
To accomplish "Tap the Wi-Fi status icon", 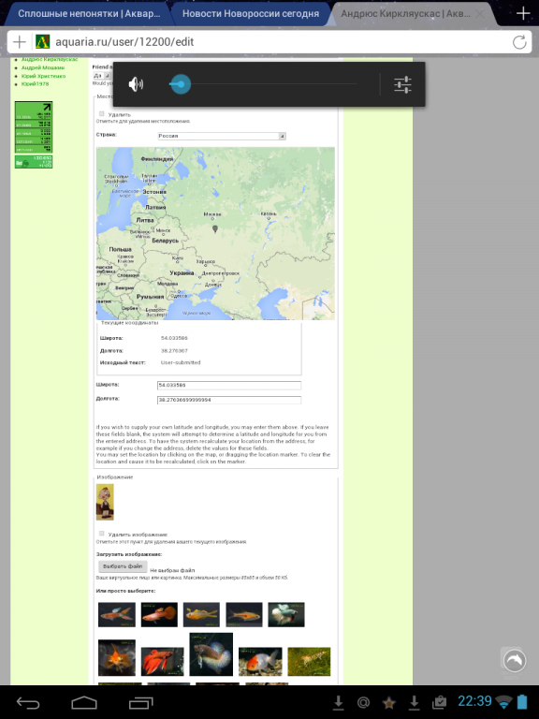I will [504, 702].
